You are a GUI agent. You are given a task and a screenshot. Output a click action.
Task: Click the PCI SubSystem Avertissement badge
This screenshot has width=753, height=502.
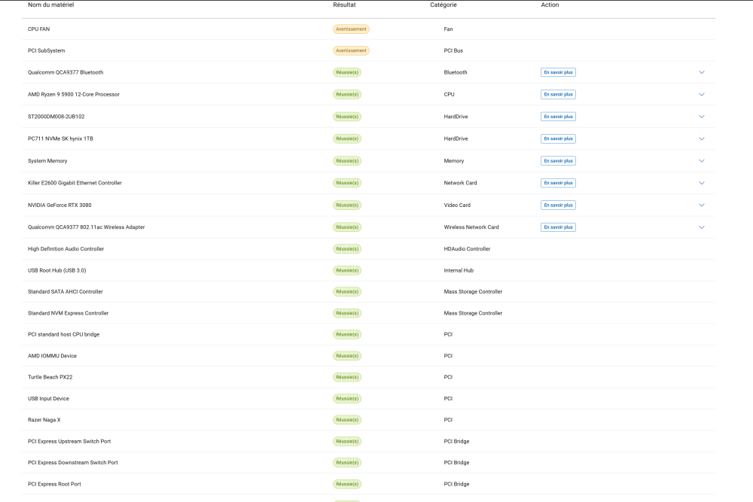[x=351, y=50]
